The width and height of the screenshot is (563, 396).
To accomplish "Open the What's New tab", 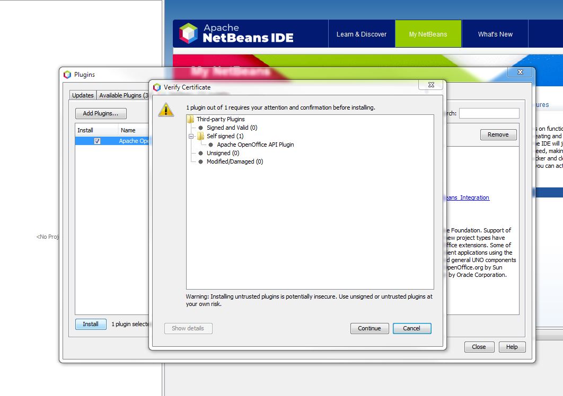I will pos(495,34).
